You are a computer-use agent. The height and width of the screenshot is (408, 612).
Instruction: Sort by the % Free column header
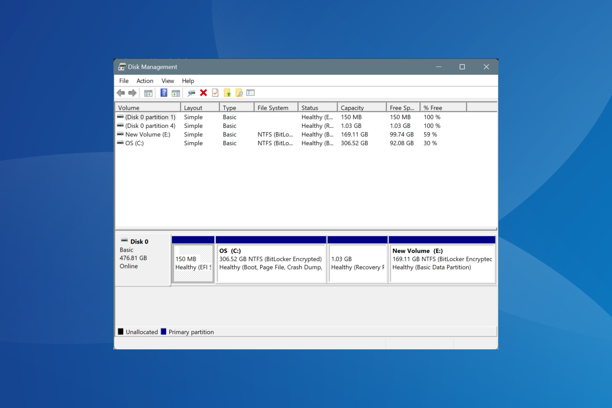pyautogui.click(x=443, y=108)
